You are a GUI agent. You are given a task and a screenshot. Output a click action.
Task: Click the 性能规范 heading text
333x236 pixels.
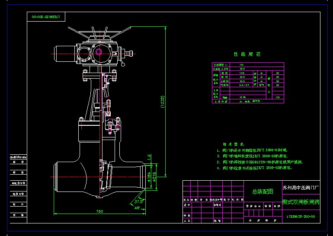pyautogui.click(x=247, y=54)
